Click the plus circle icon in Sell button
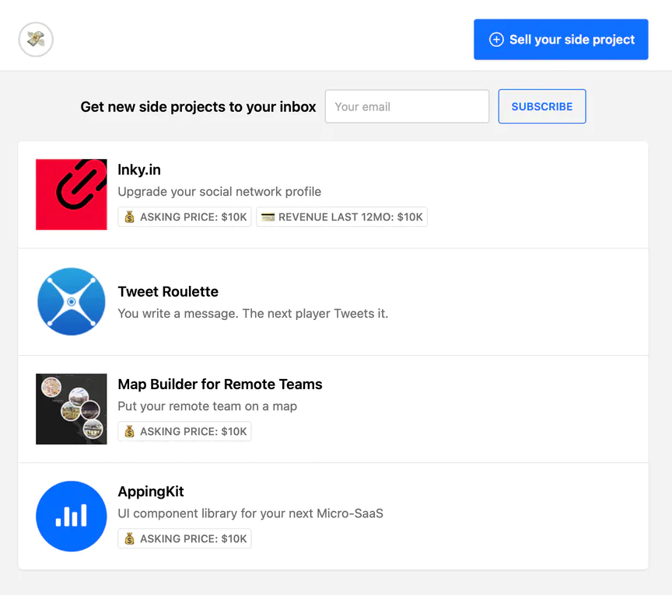 (x=496, y=40)
